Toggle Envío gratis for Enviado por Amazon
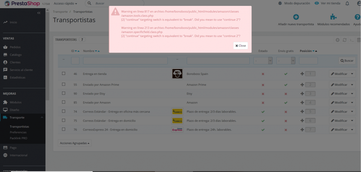This screenshot has height=172, width=361. [286, 103]
